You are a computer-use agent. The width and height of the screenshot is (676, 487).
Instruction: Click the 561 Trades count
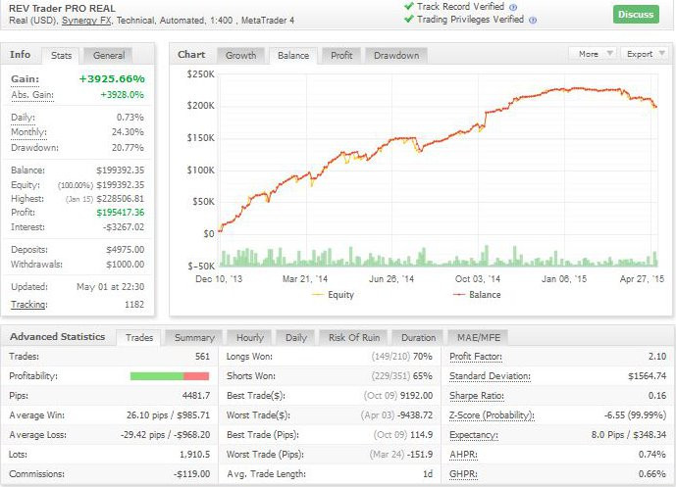(x=202, y=356)
